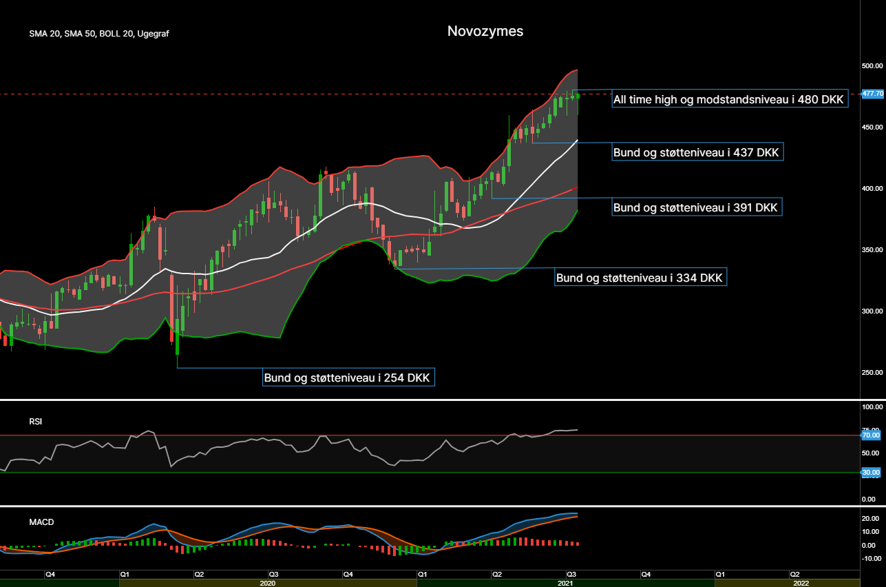Select the MACD panel label
Screen dimensions: 886x587
pyautogui.click(x=41, y=522)
